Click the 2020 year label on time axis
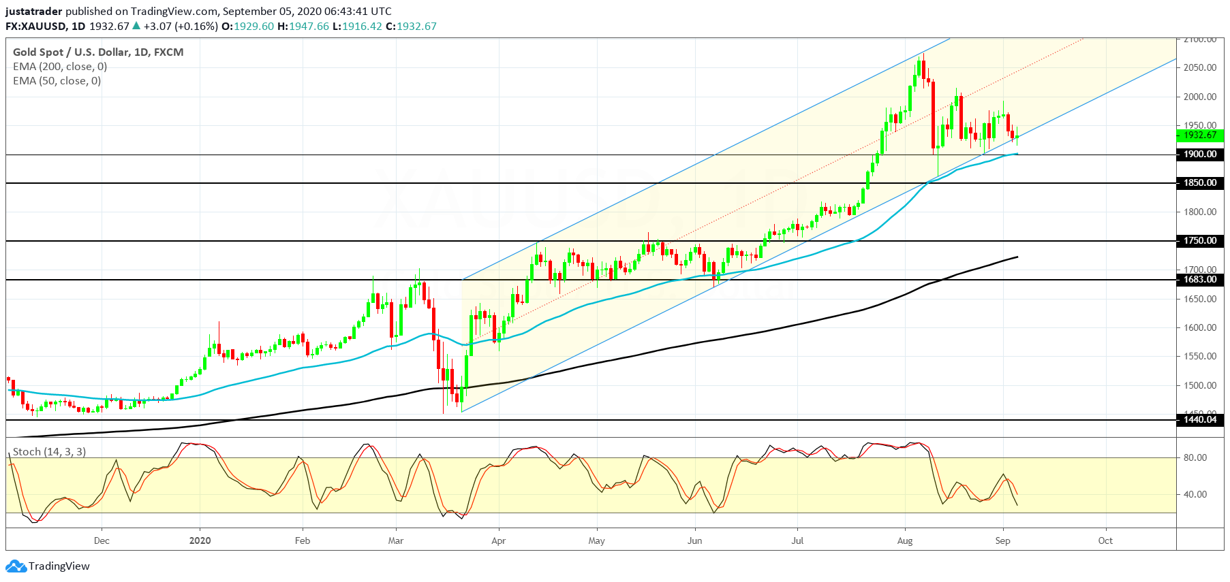Screen dimensions: 1230x582 click(200, 541)
